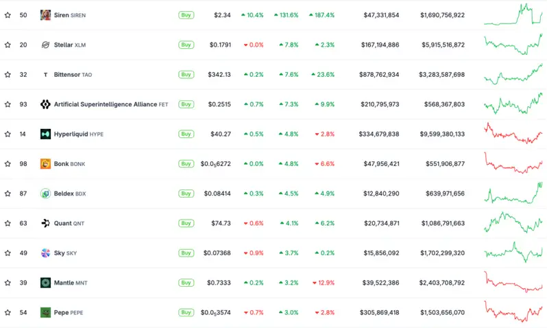Favorite Stellar with its star

[x=8, y=45]
